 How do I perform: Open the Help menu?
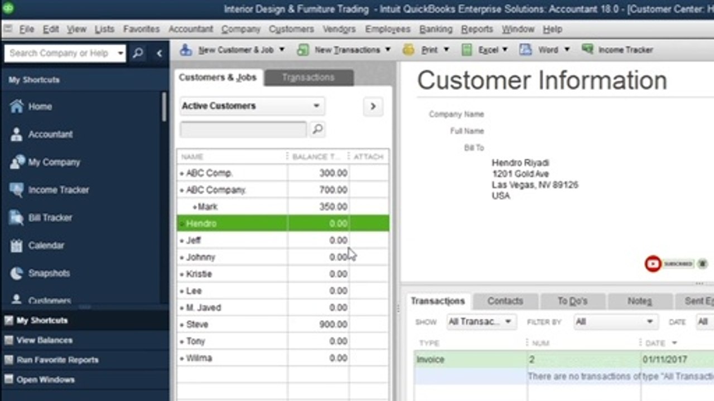click(552, 29)
